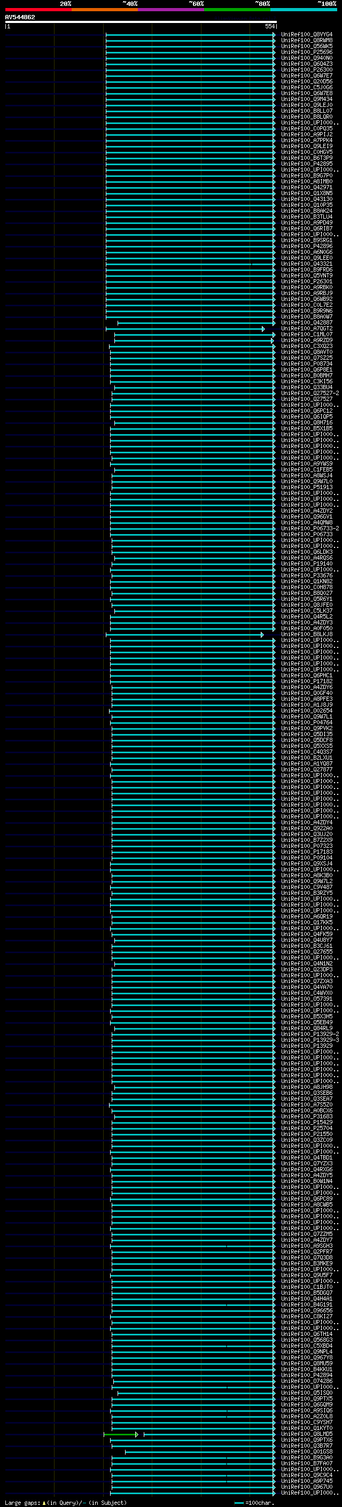Select hit label UniRef100_Q967U0
The height and width of the screenshot is (1507, 342).
(x=306, y=1487)
